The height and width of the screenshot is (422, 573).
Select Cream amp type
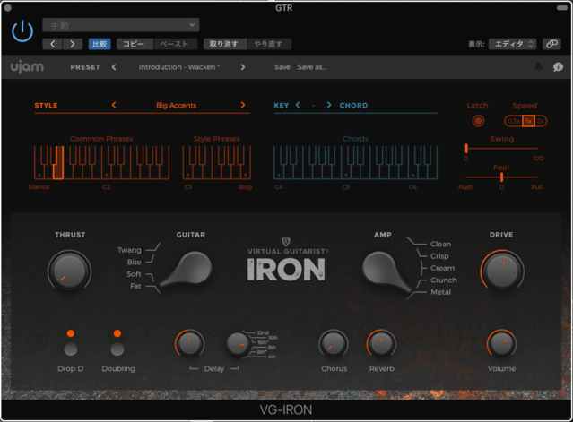442,268
